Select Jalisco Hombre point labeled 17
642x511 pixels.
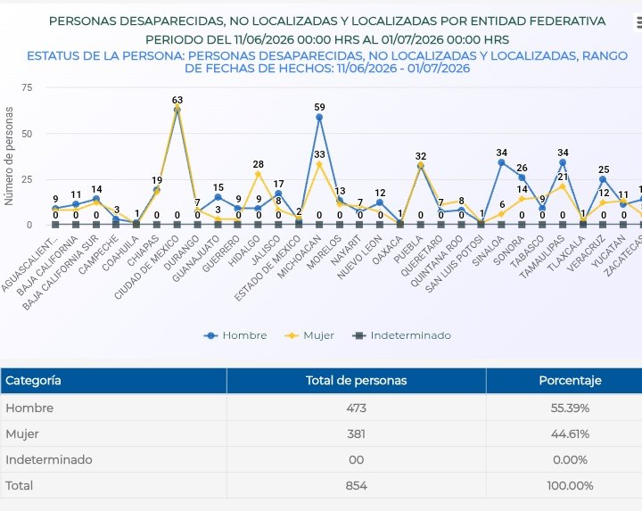click(x=278, y=194)
